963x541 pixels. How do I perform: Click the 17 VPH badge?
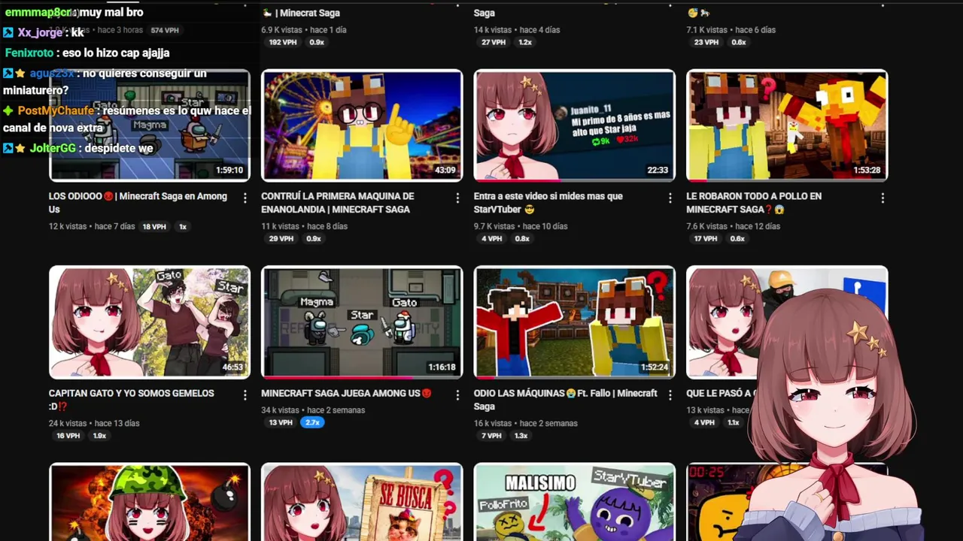click(x=706, y=238)
